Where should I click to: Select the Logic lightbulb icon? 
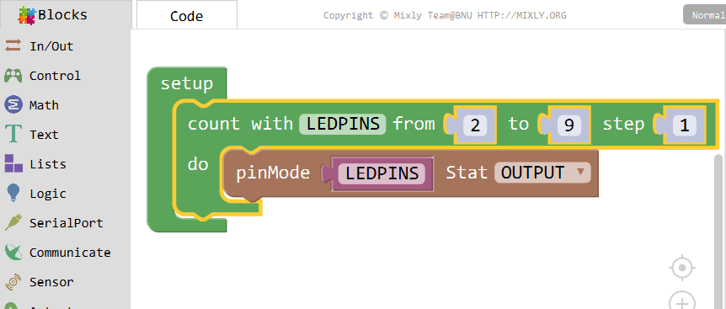[13, 194]
